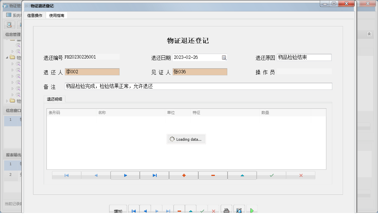Click the add row plus icon in 退还明细 toolbar

tap(183, 175)
